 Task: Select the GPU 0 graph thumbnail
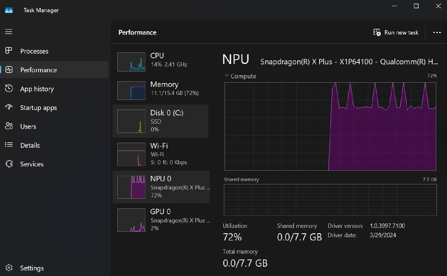click(131, 220)
